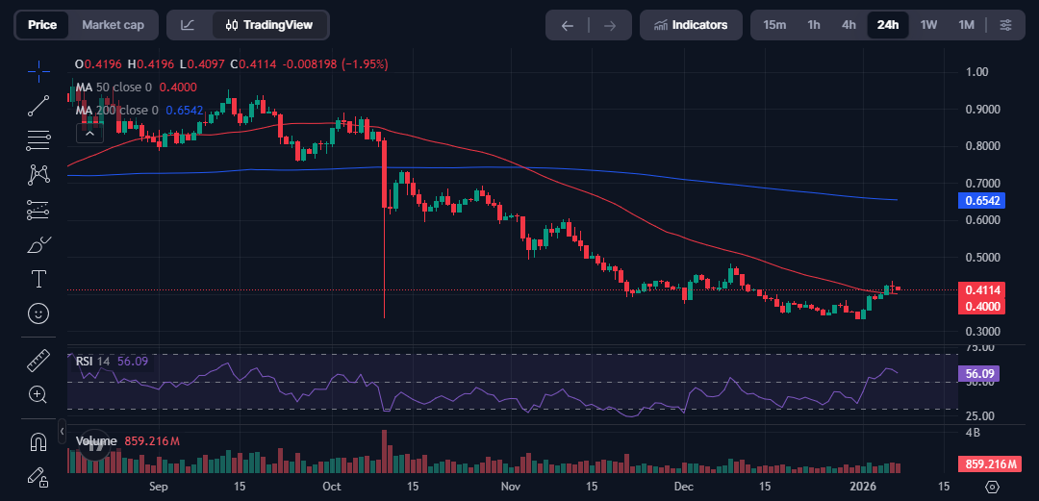
Task: Toggle lock all drawing tools
Action: (x=38, y=475)
